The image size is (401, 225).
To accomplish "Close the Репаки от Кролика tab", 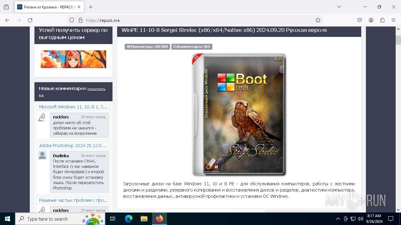I will pyautogui.click(x=79, y=7).
